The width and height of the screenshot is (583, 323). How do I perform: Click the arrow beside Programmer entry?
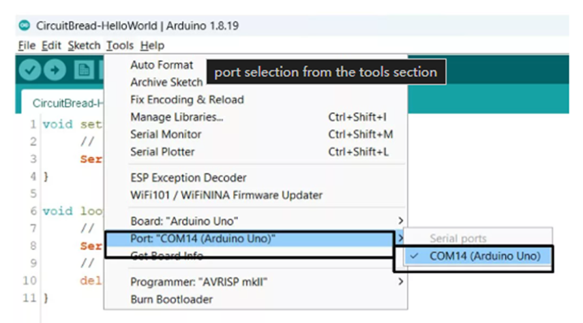pyautogui.click(x=400, y=282)
